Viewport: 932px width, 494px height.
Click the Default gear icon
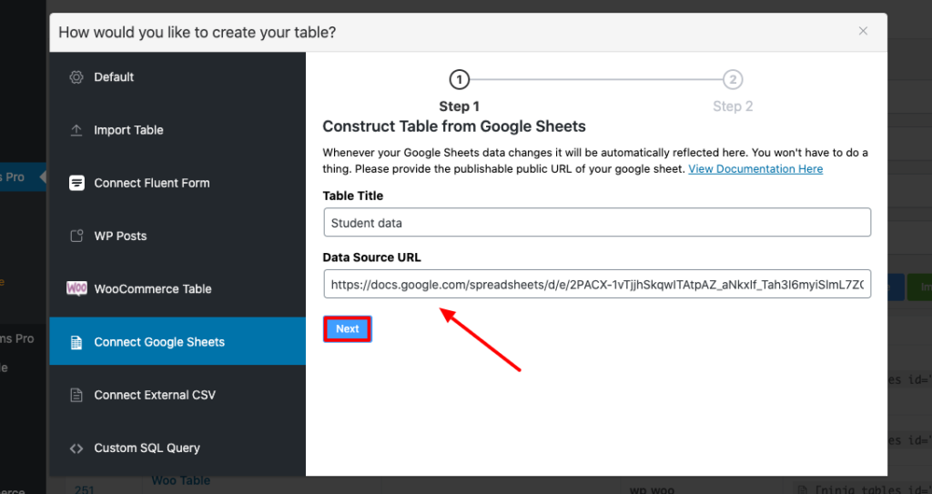click(76, 77)
